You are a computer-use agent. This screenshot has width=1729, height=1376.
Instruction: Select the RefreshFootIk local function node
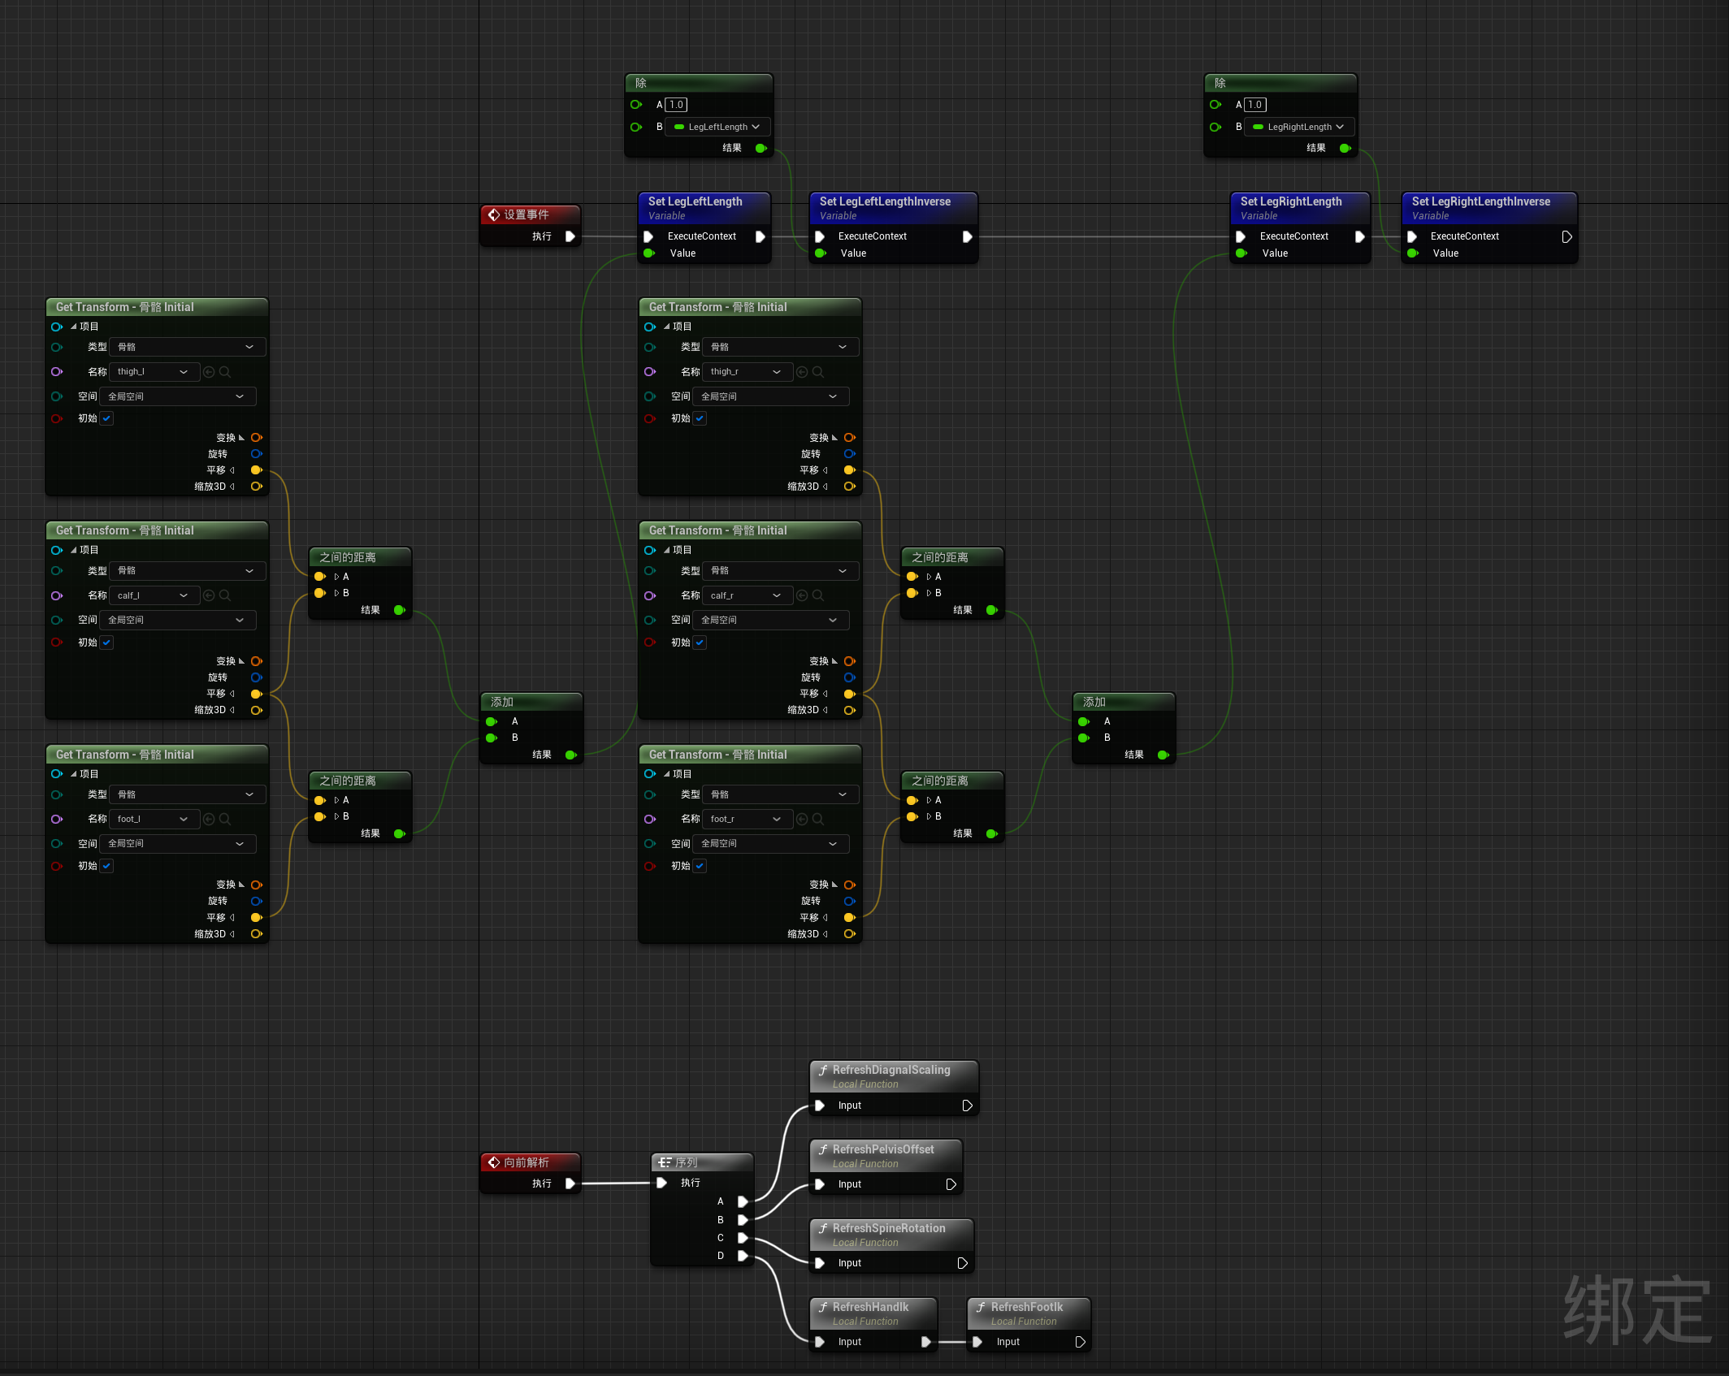click(x=1028, y=1308)
